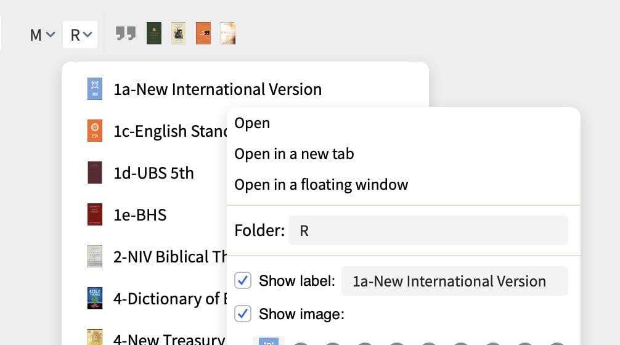Click the red 1e-BHS cover icon
Screen dimensions: 620x345
coord(95,214)
